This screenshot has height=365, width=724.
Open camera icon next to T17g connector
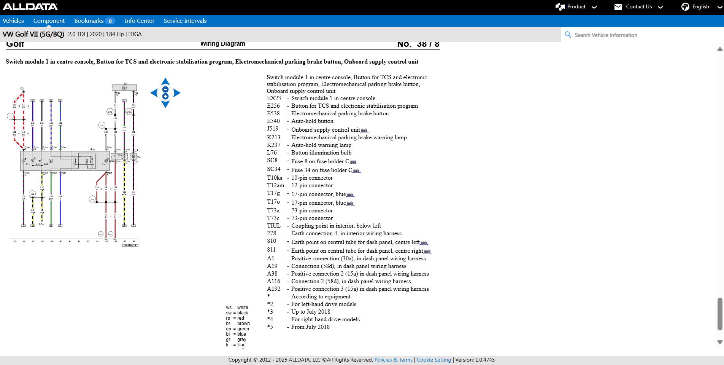[350, 195]
